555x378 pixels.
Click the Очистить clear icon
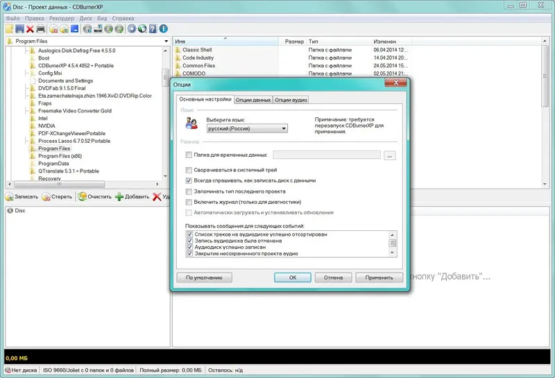[82, 196]
